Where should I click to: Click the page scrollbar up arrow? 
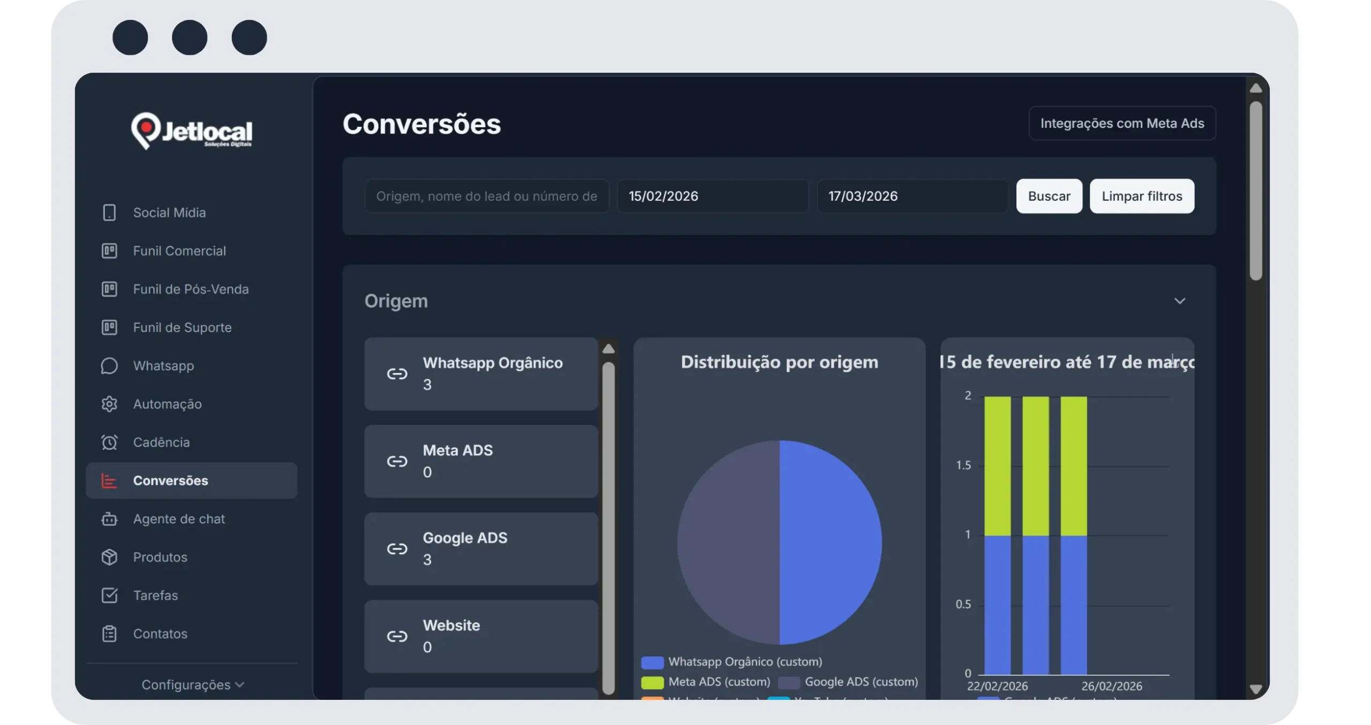pyautogui.click(x=1255, y=88)
